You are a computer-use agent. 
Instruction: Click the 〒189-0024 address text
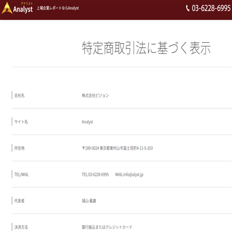[x=117, y=148]
